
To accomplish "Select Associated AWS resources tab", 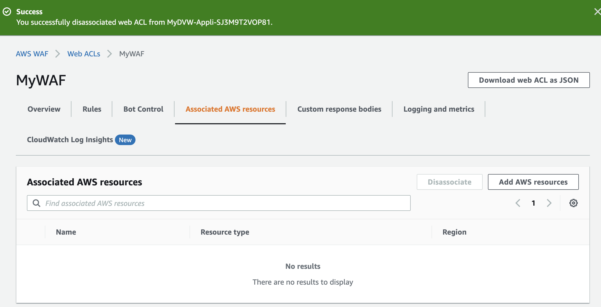I will [x=230, y=109].
